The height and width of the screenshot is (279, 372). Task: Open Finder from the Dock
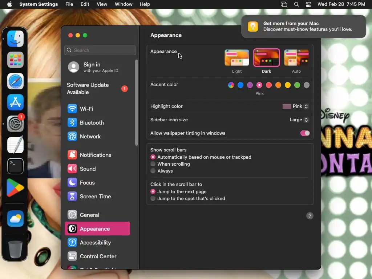(15, 39)
